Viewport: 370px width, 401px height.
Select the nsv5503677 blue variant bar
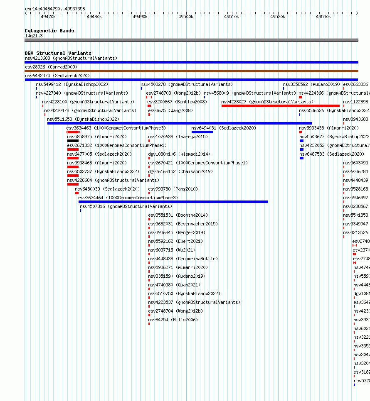tap(302, 141)
